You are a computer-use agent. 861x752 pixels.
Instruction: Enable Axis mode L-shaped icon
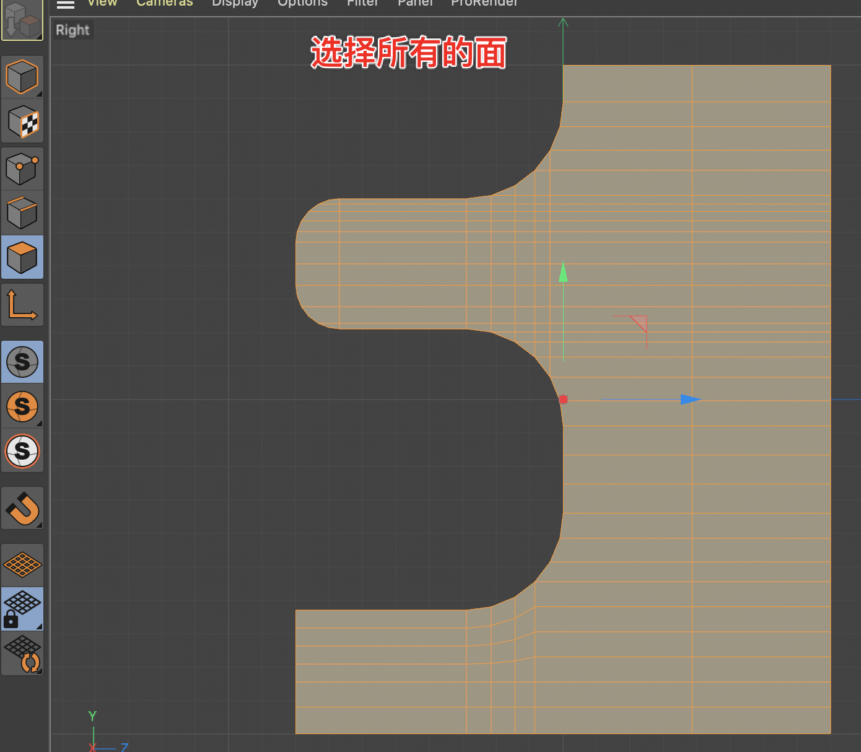22,305
